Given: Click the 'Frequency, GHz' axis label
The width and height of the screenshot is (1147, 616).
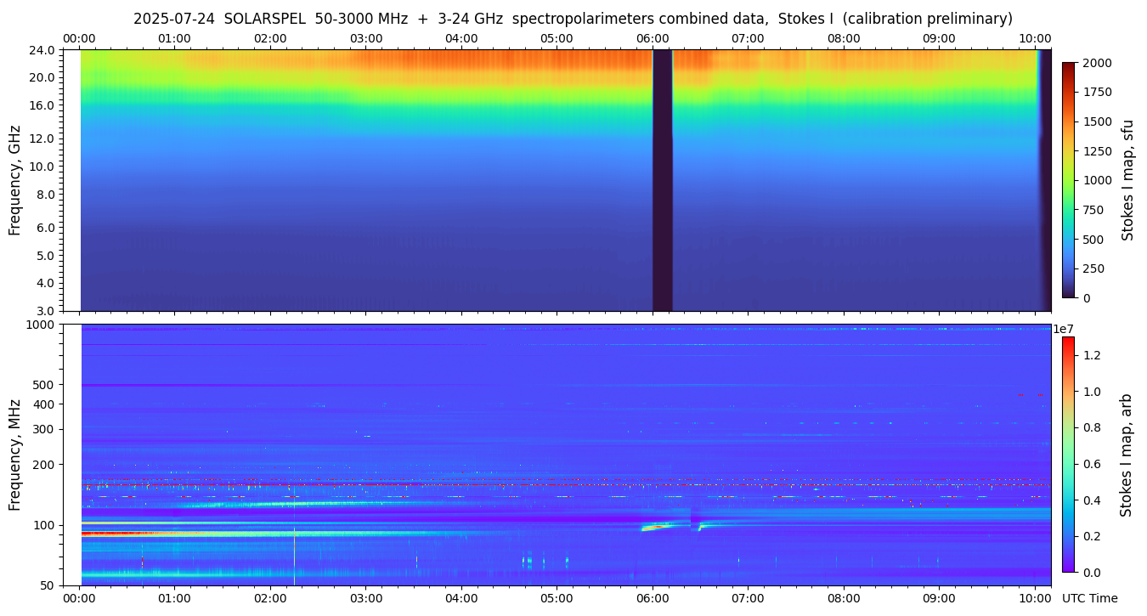Looking at the screenshot, I should tap(14, 179).
